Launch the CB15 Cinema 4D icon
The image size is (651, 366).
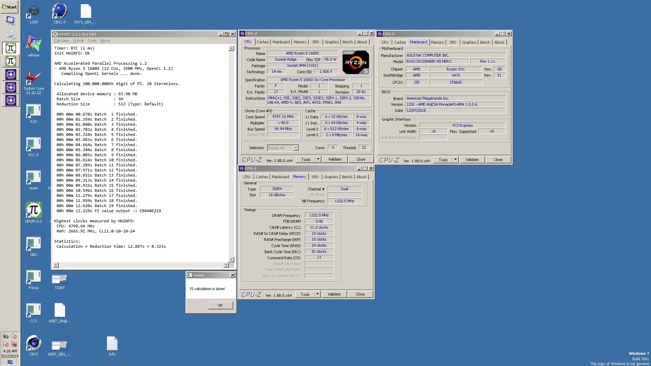(x=34, y=345)
